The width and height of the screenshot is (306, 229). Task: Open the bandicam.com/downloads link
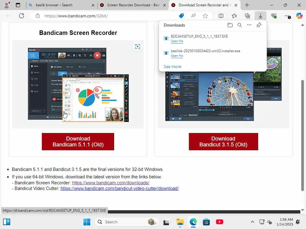pyautogui.click(x=111, y=183)
